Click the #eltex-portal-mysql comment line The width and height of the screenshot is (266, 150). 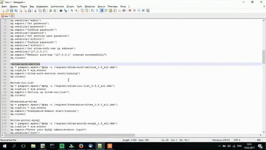(x=25, y=120)
